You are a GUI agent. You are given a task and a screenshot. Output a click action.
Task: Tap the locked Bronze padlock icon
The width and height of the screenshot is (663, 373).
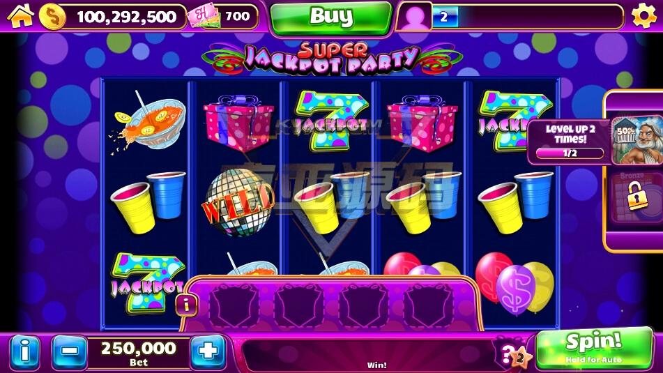(637, 196)
